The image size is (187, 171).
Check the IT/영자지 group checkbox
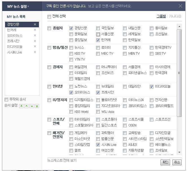click(x=49, y=100)
